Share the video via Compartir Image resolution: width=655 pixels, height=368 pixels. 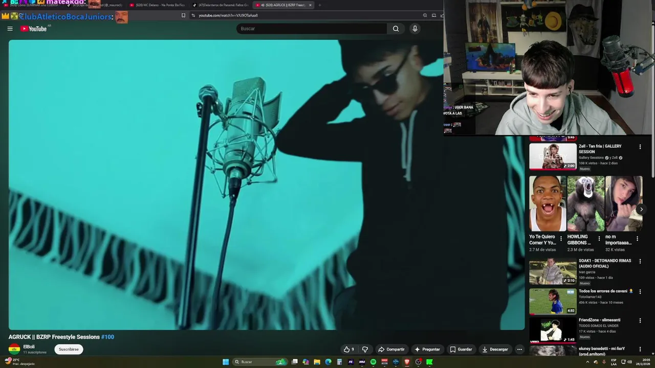391,350
